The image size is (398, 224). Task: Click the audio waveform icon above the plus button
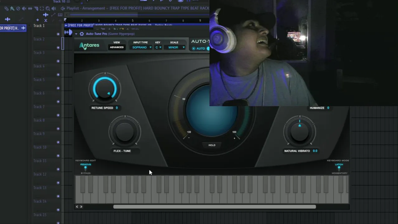(46, 15)
